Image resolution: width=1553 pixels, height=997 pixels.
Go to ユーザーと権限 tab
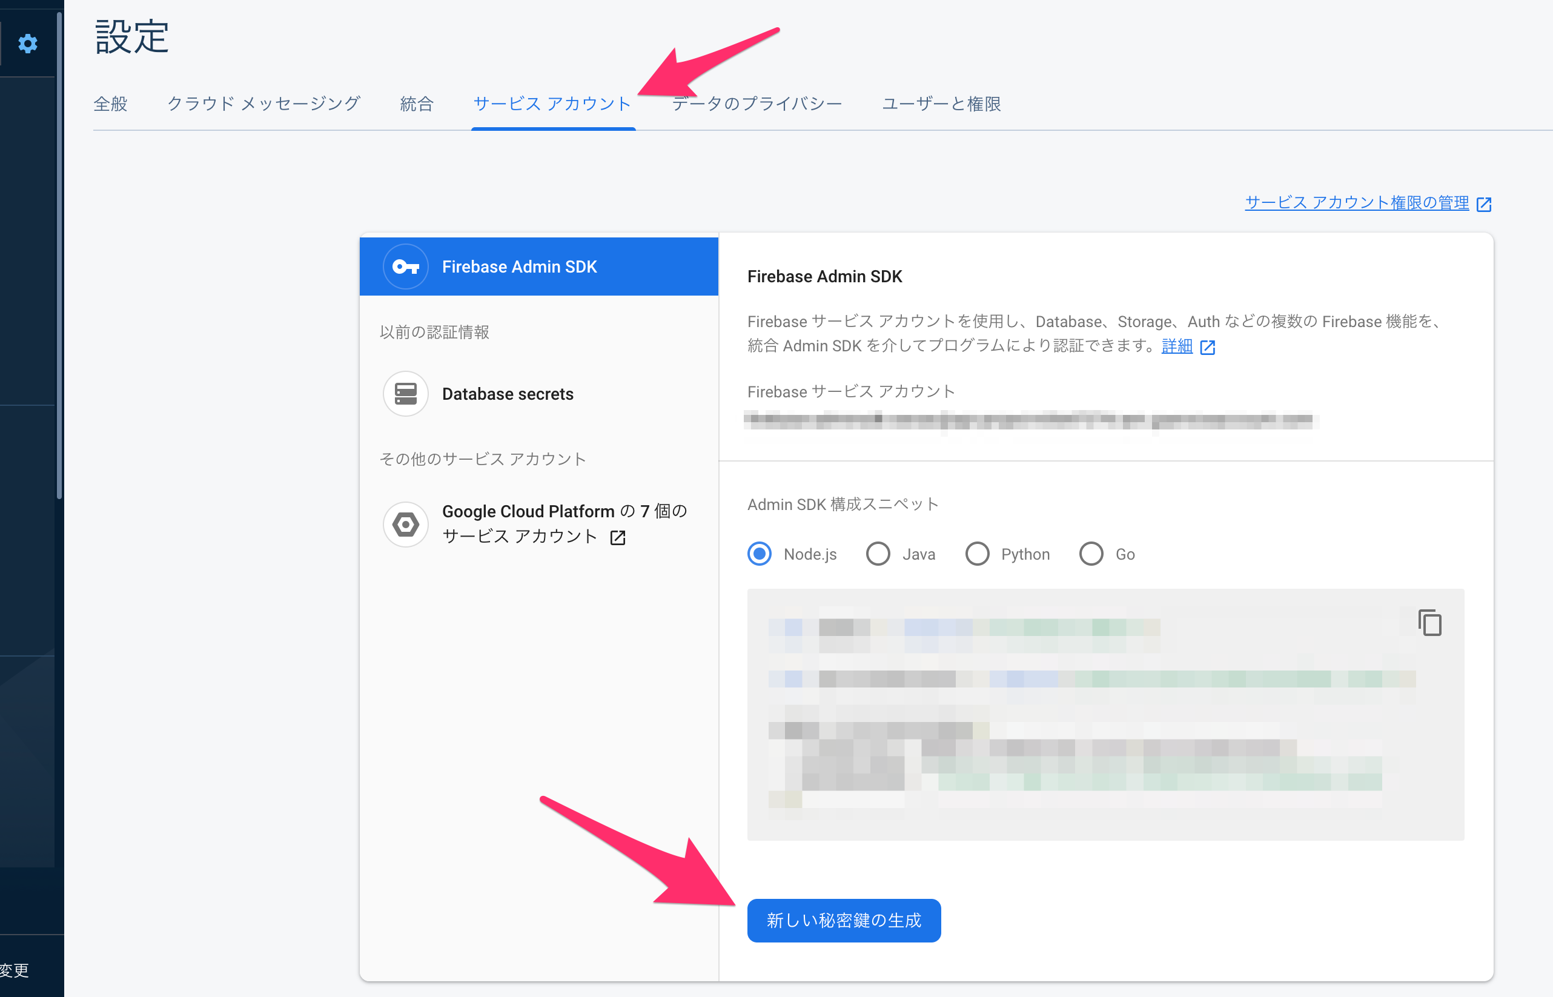(941, 104)
